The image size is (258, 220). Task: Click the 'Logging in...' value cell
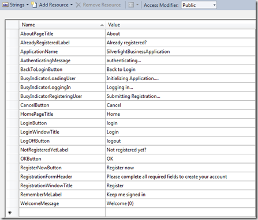pyautogui.click(x=180, y=87)
